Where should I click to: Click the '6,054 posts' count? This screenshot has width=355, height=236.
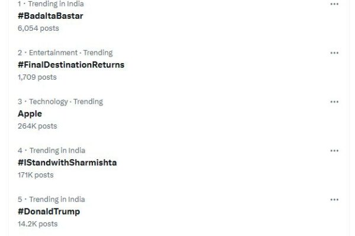point(38,28)
